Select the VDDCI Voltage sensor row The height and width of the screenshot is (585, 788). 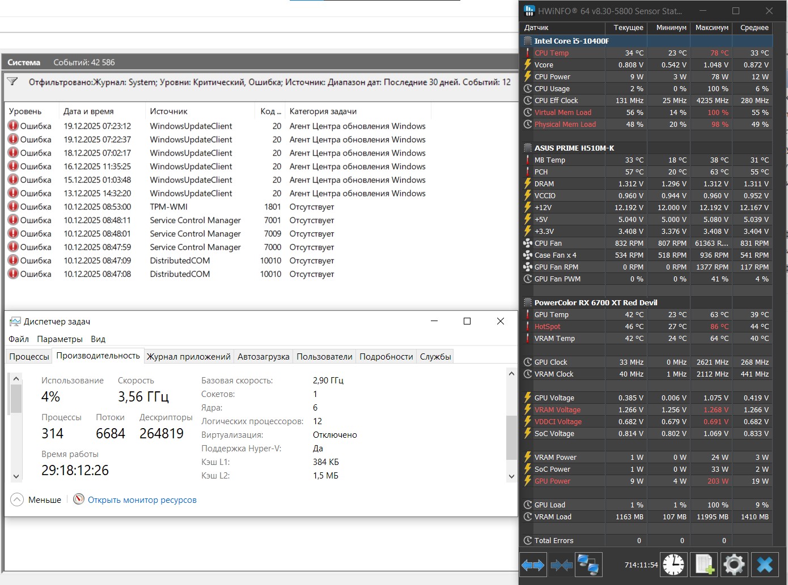(x=646, y=421)
